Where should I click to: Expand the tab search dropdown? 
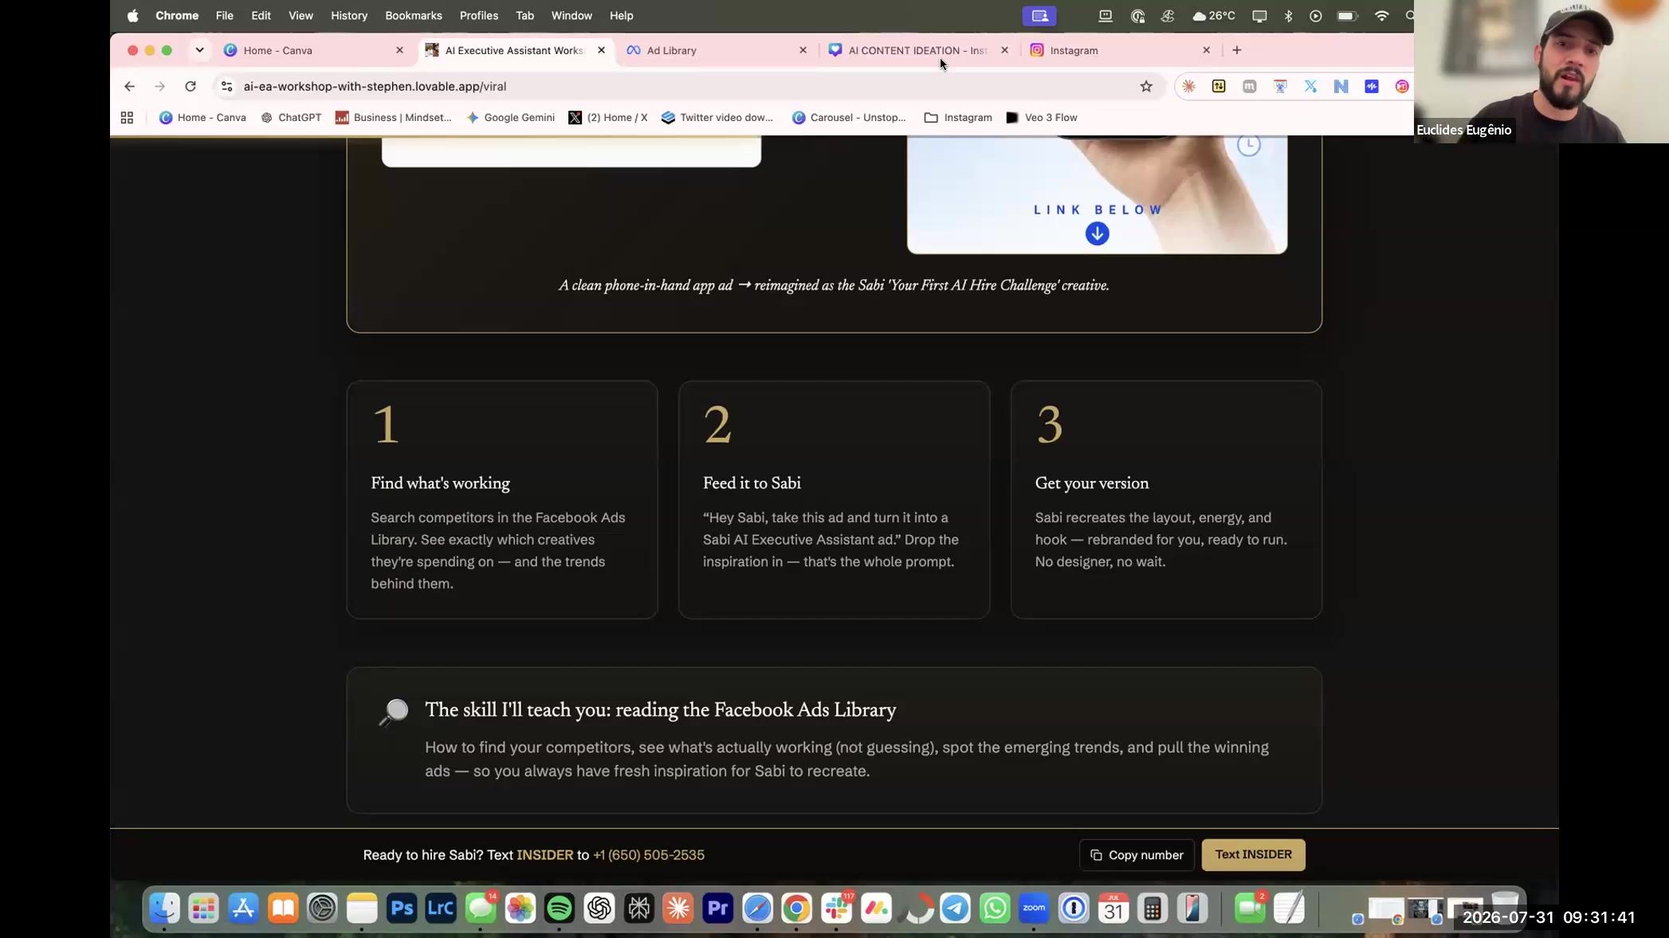point(199,50)
